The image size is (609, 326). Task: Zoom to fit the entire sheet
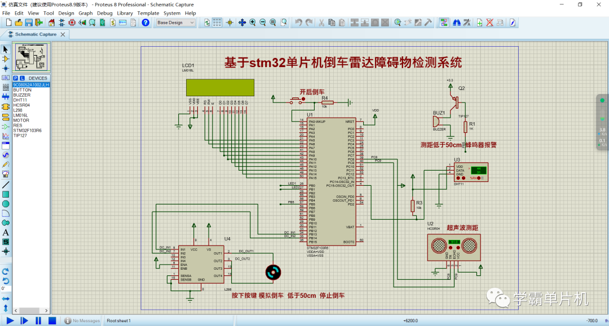coord(273,23)
